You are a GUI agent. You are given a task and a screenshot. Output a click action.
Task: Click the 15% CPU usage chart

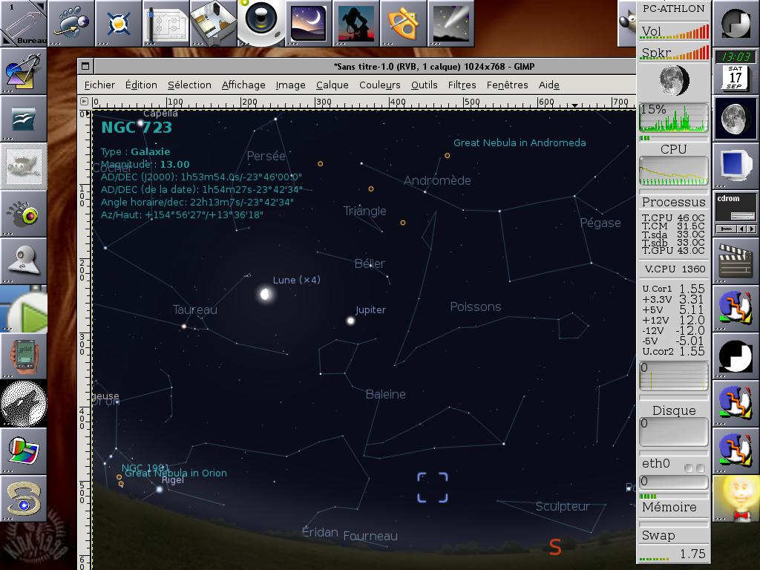[674, 118]
